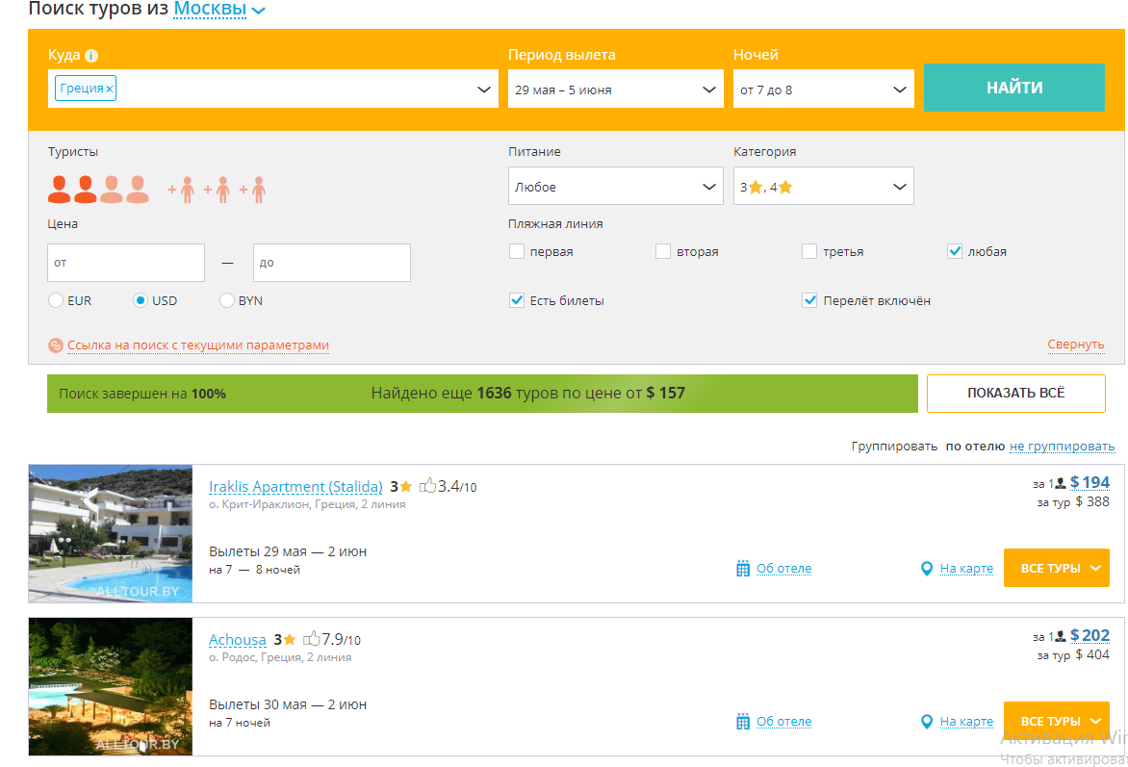
Task: Check the первая beach line checkbox
Action: [517, 252]
